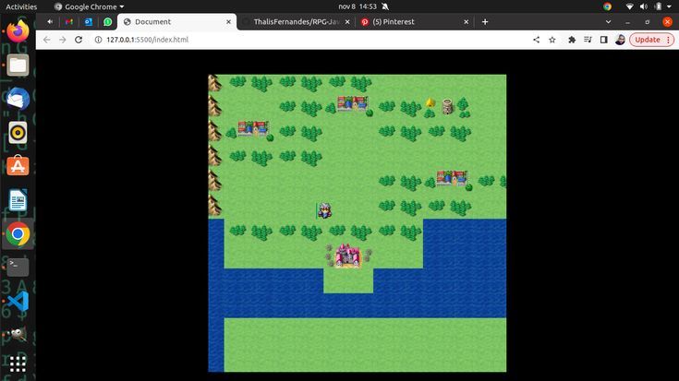
Task: Reload the current page
Action: pos(79,40)
